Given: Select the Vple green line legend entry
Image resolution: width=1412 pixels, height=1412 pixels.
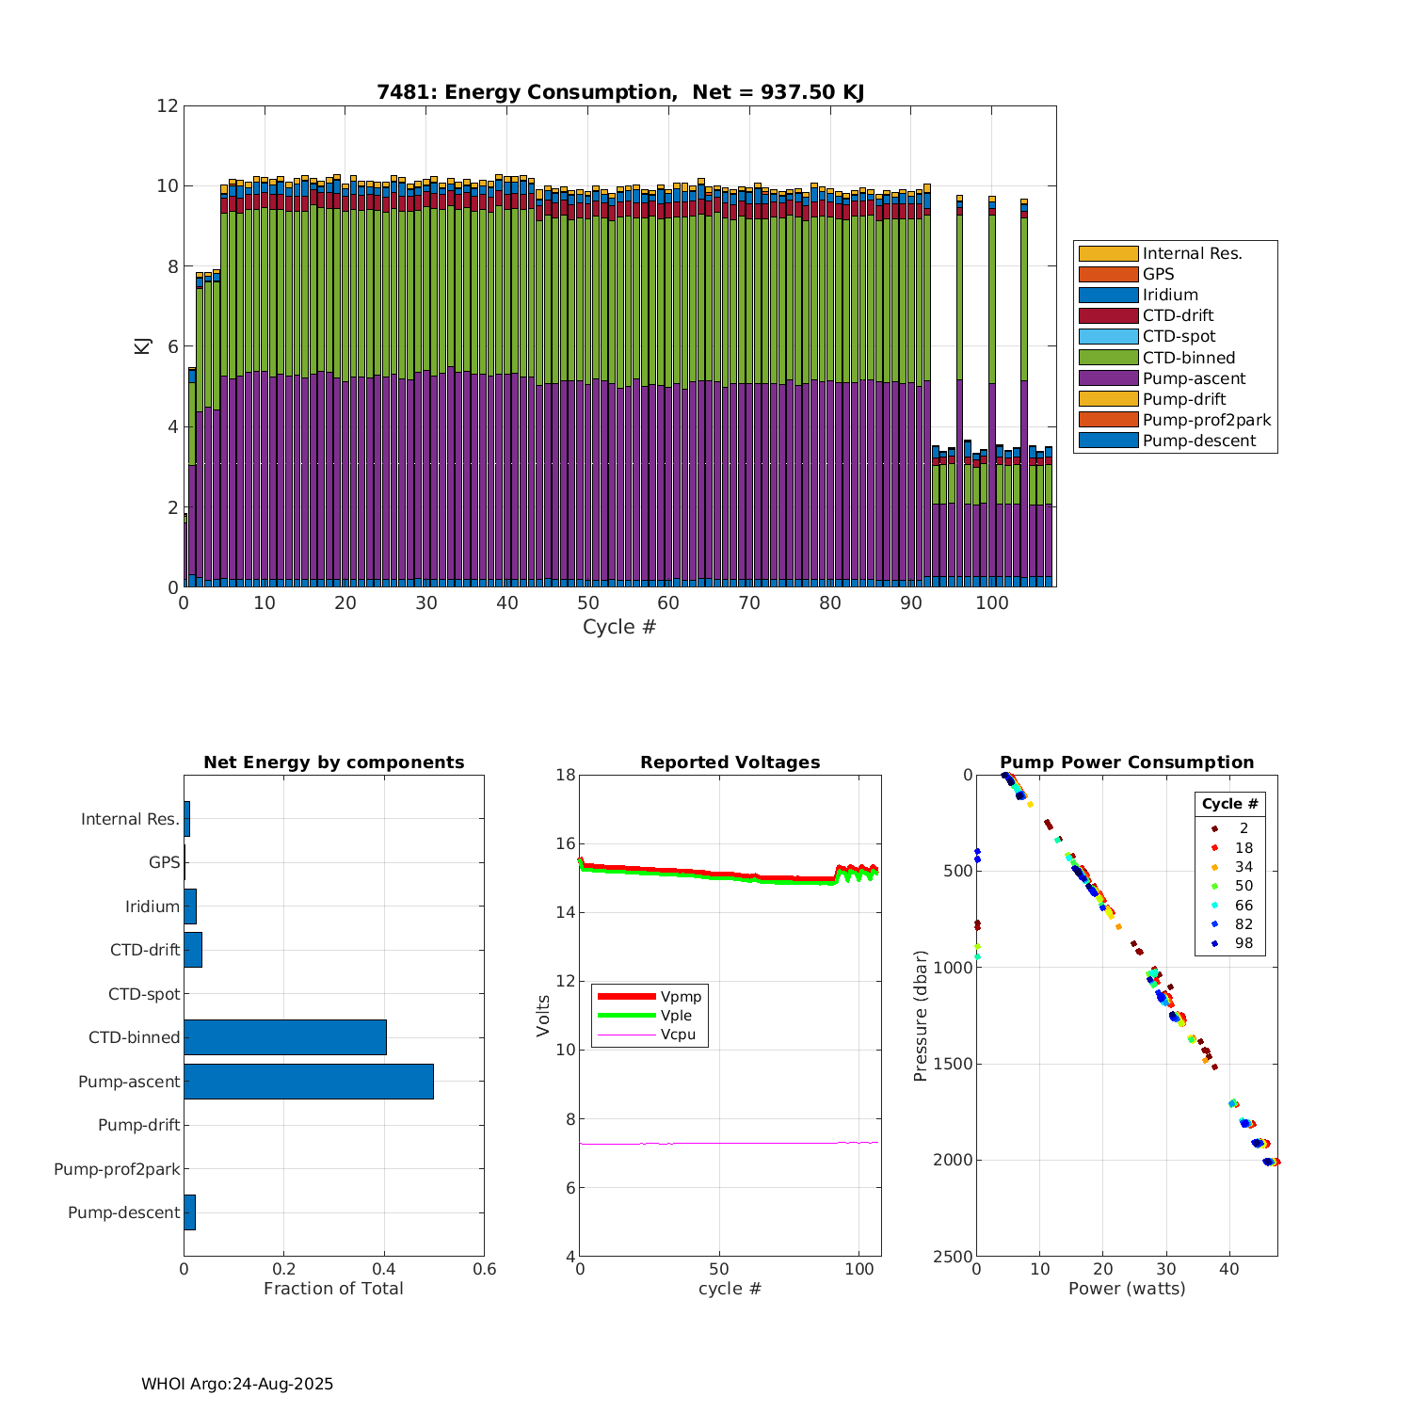Looking at the screenshot, I should (650, 1016).
